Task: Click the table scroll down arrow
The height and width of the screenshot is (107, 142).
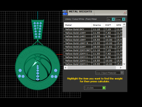Action: [x=124, y=64]
